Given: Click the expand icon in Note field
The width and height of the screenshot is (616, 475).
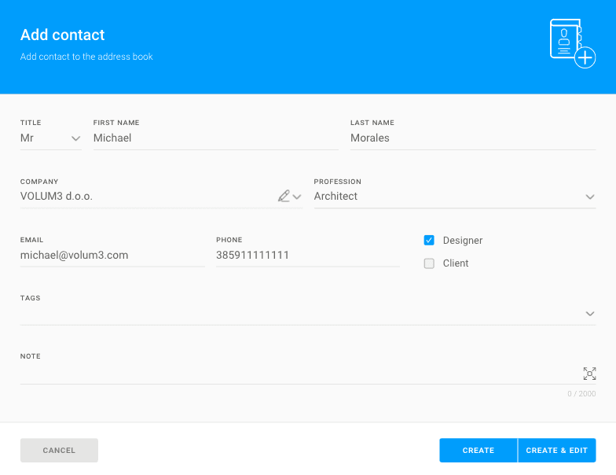Looking at the screenshot, I should [589, 374].
